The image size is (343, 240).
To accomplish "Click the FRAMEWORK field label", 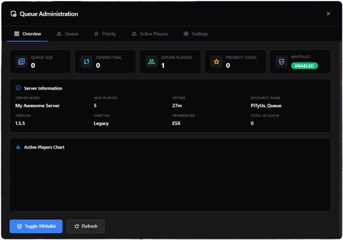I will [x=184, y=115].
